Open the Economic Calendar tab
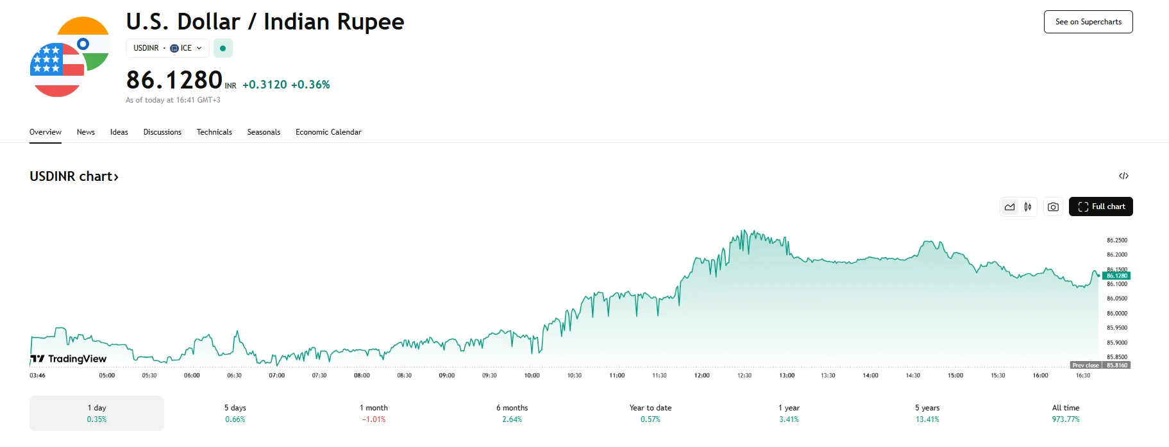 (x=328, y=132)
